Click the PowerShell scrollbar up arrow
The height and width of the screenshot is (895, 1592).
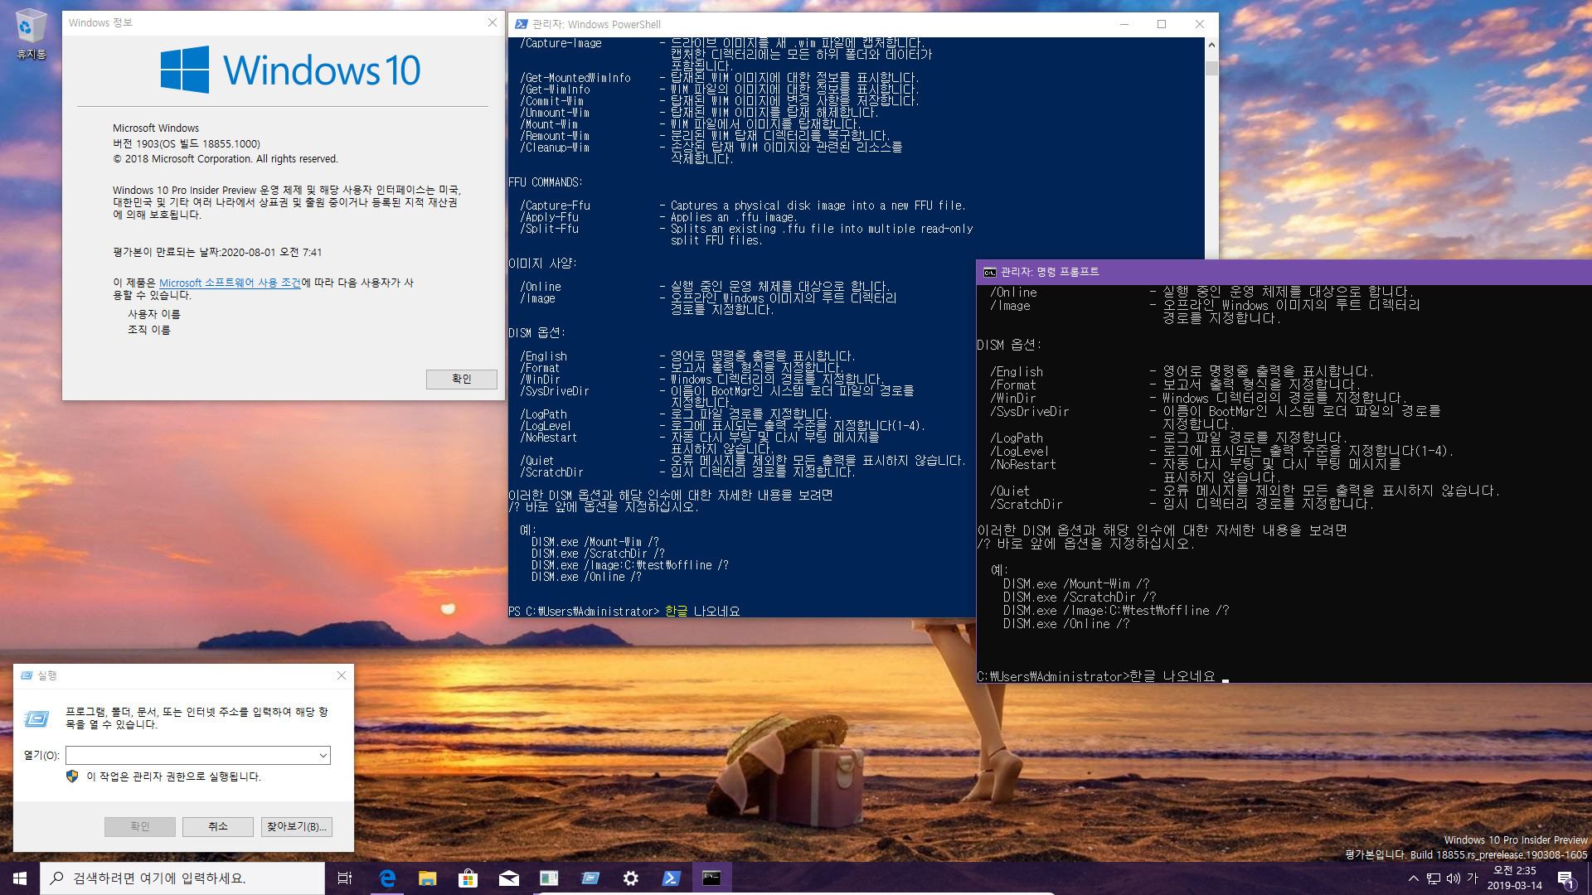[x=1211, y=45]
